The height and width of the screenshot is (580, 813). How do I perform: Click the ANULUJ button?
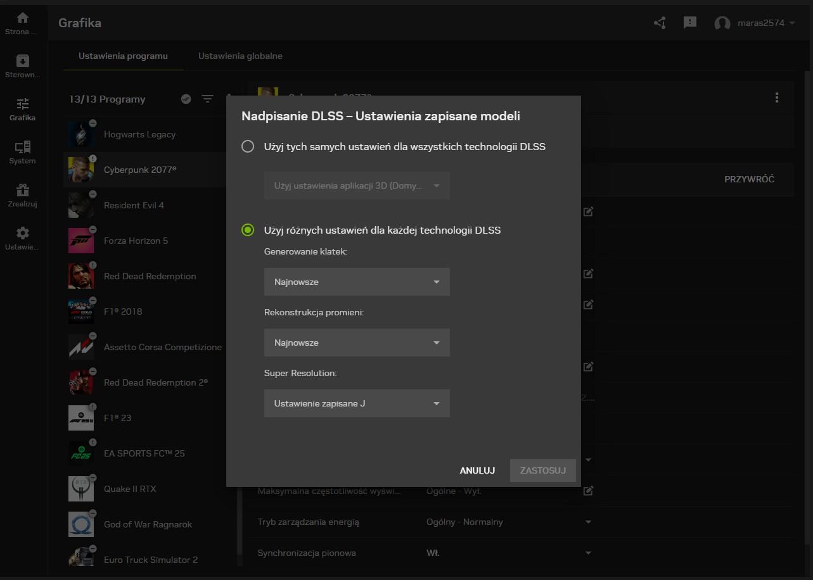(477, 470)
